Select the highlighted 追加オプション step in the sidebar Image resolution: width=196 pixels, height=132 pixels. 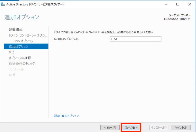tap(26, 46)
